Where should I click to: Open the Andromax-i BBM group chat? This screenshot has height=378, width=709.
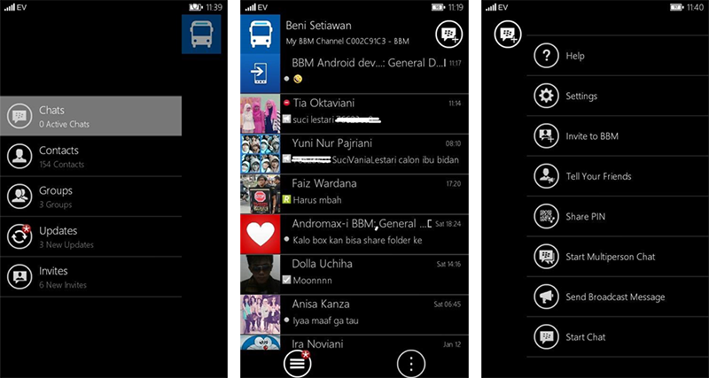pyautogui.click(x=354, y=235)
